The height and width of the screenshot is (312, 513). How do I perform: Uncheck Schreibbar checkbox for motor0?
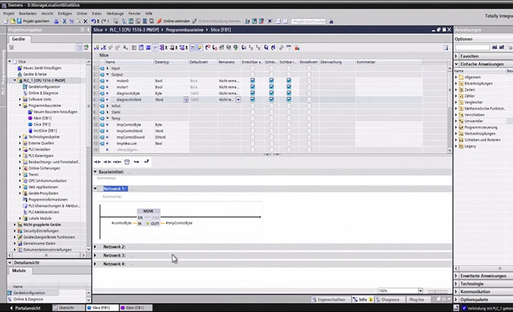click(271, 81)
